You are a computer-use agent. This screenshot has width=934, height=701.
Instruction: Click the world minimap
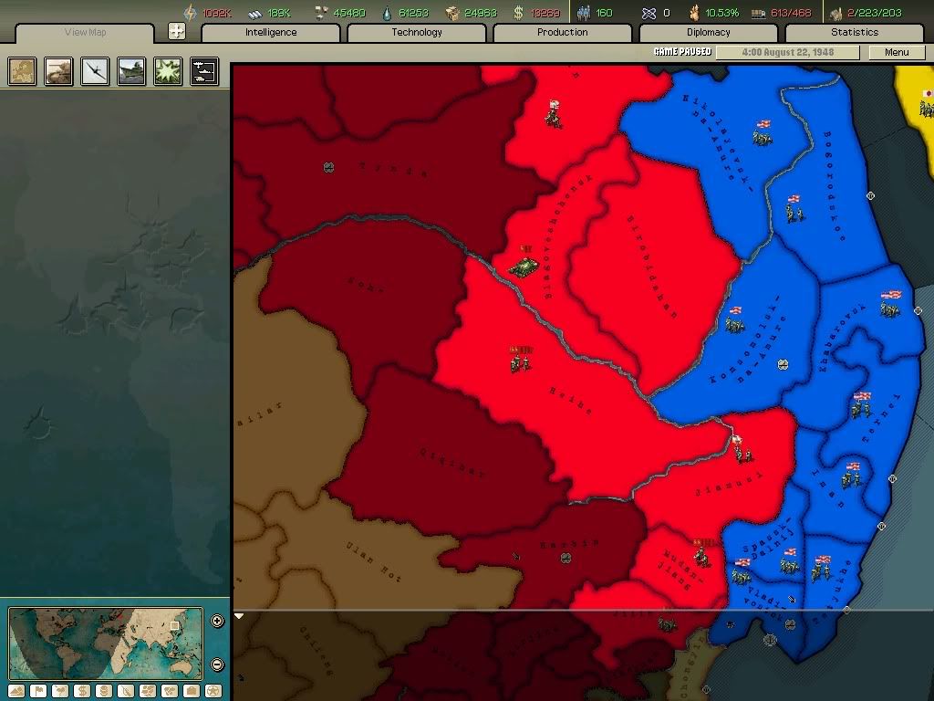106,643
